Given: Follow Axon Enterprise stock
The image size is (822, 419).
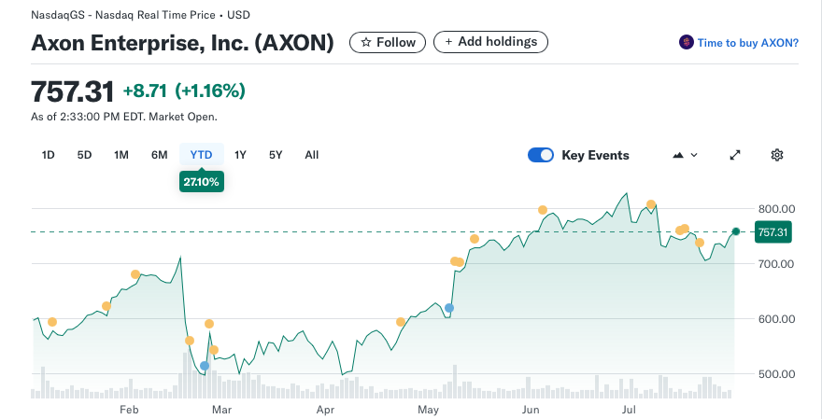Looking at the screenshot, I should click(x=388, y=42).
